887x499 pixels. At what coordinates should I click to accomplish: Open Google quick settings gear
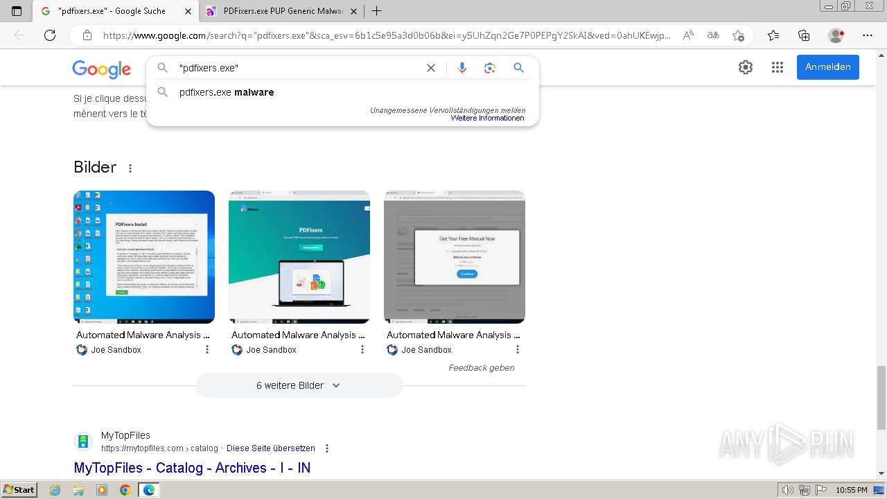746,67
